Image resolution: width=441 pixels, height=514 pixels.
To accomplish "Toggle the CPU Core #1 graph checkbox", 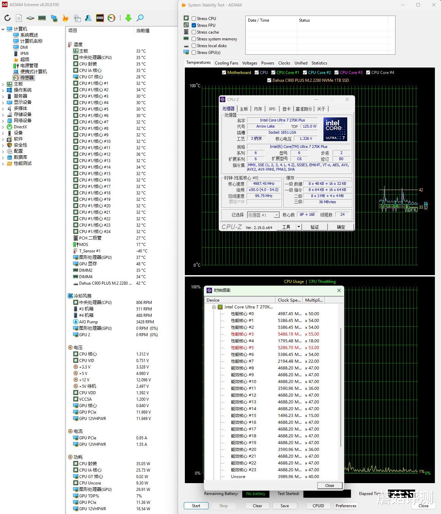I will pyautogui.click(x=273, y=73).
